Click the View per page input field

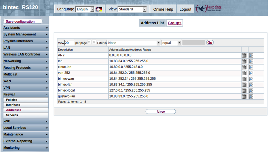(69, 43)
